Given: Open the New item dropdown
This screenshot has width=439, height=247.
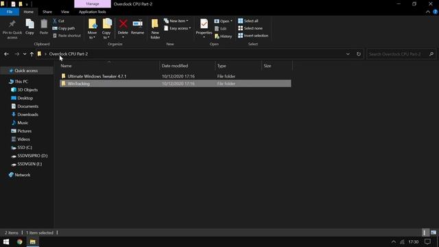Looking at the screenshot, I should [x=176, y=21].
